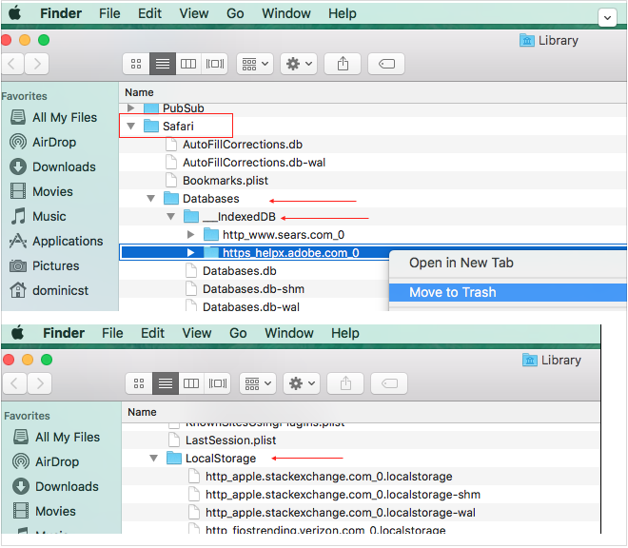Collapse the LocalStorage folder
628x548 pixels.
(154, 459)
